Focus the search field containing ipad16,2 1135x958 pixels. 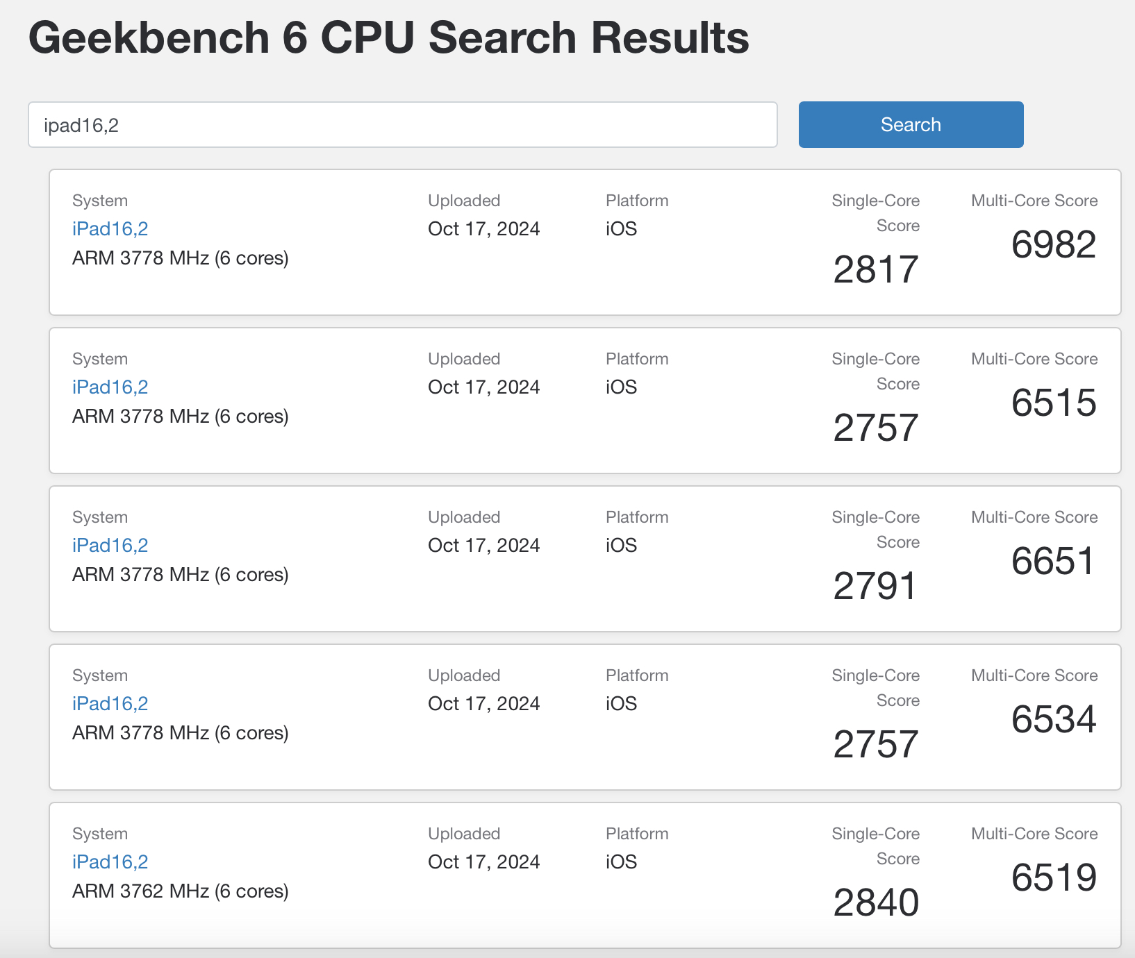click(402, 125)
